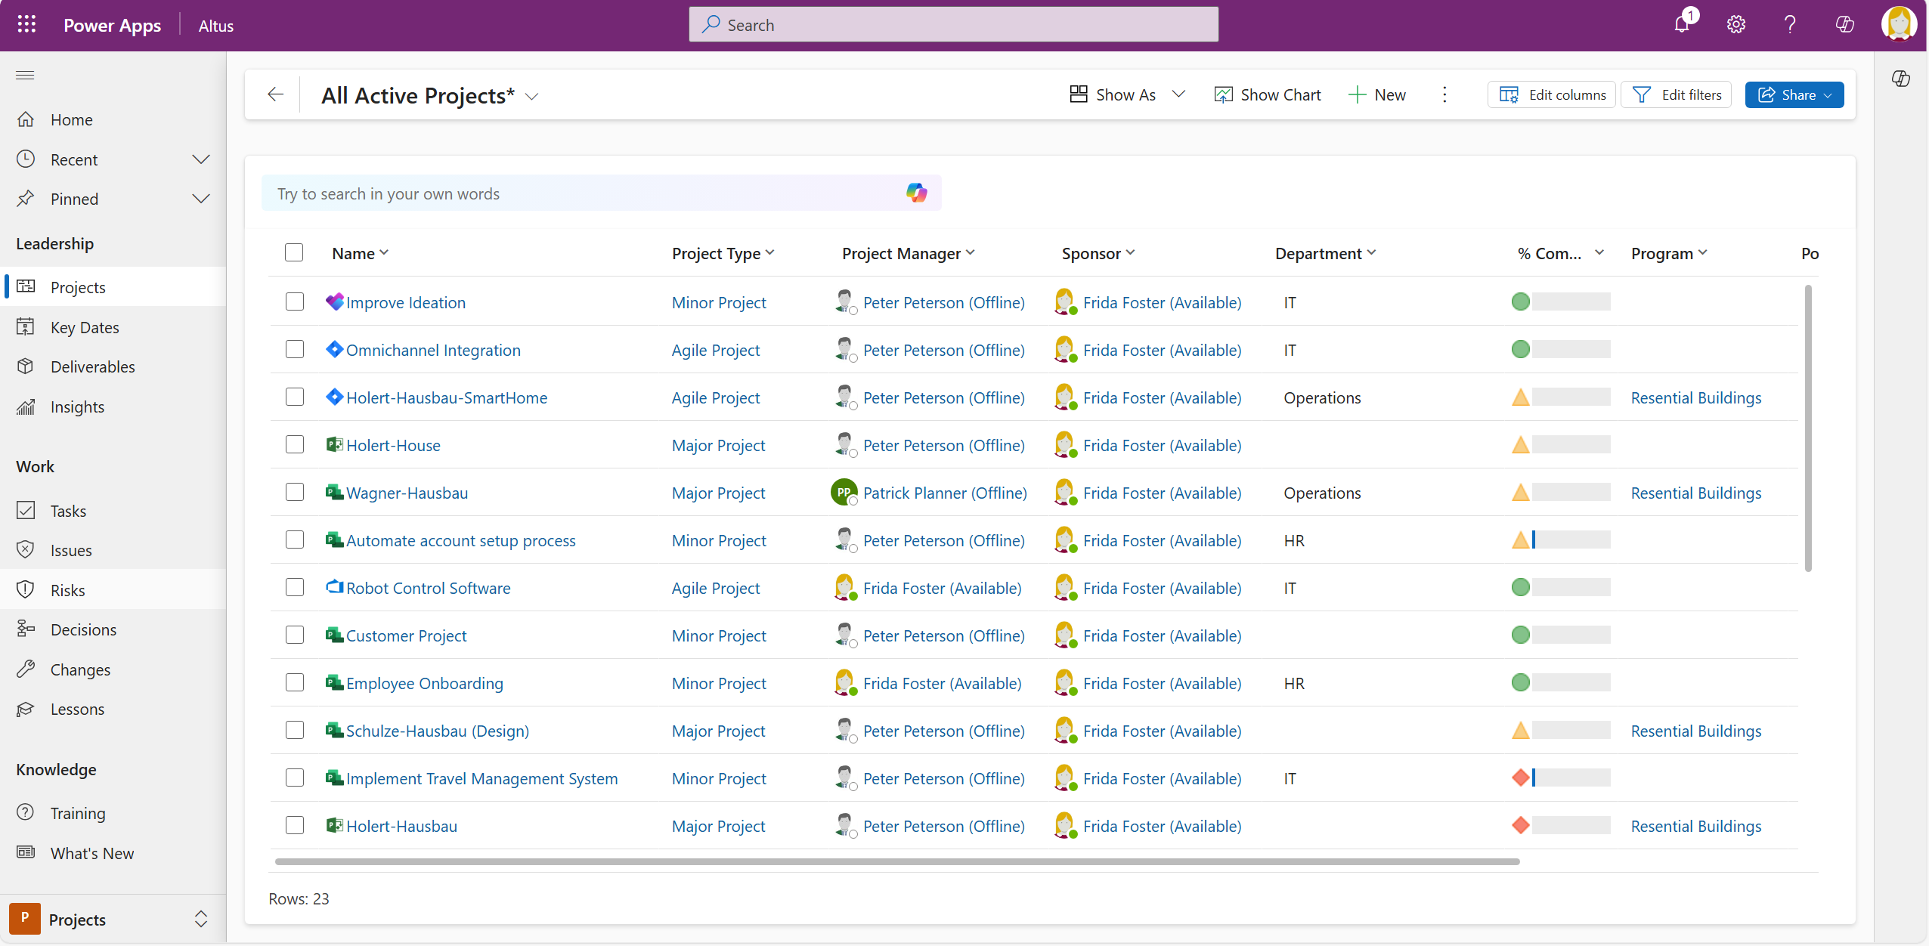Click the Holert-House project file icon
This screenshot has width=1929, height=946.
click(335, 444)
